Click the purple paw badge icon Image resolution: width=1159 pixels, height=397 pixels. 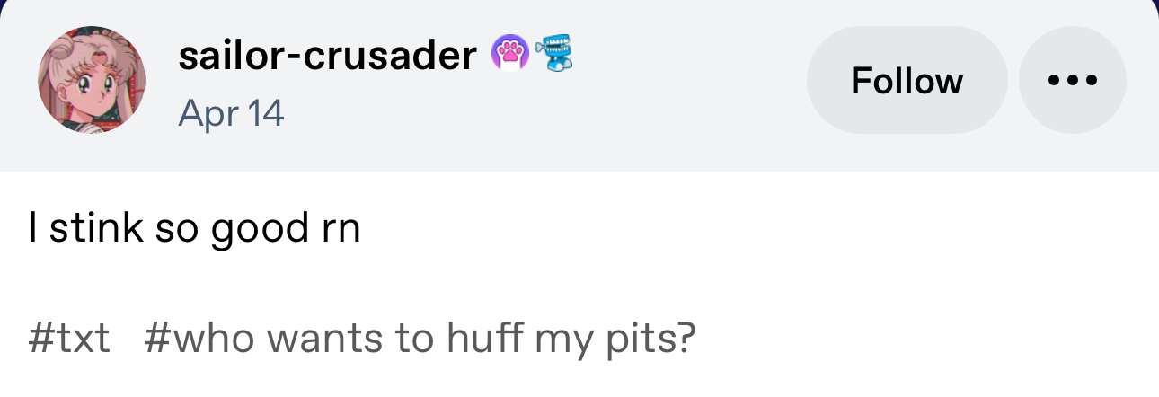click(509, 54)
